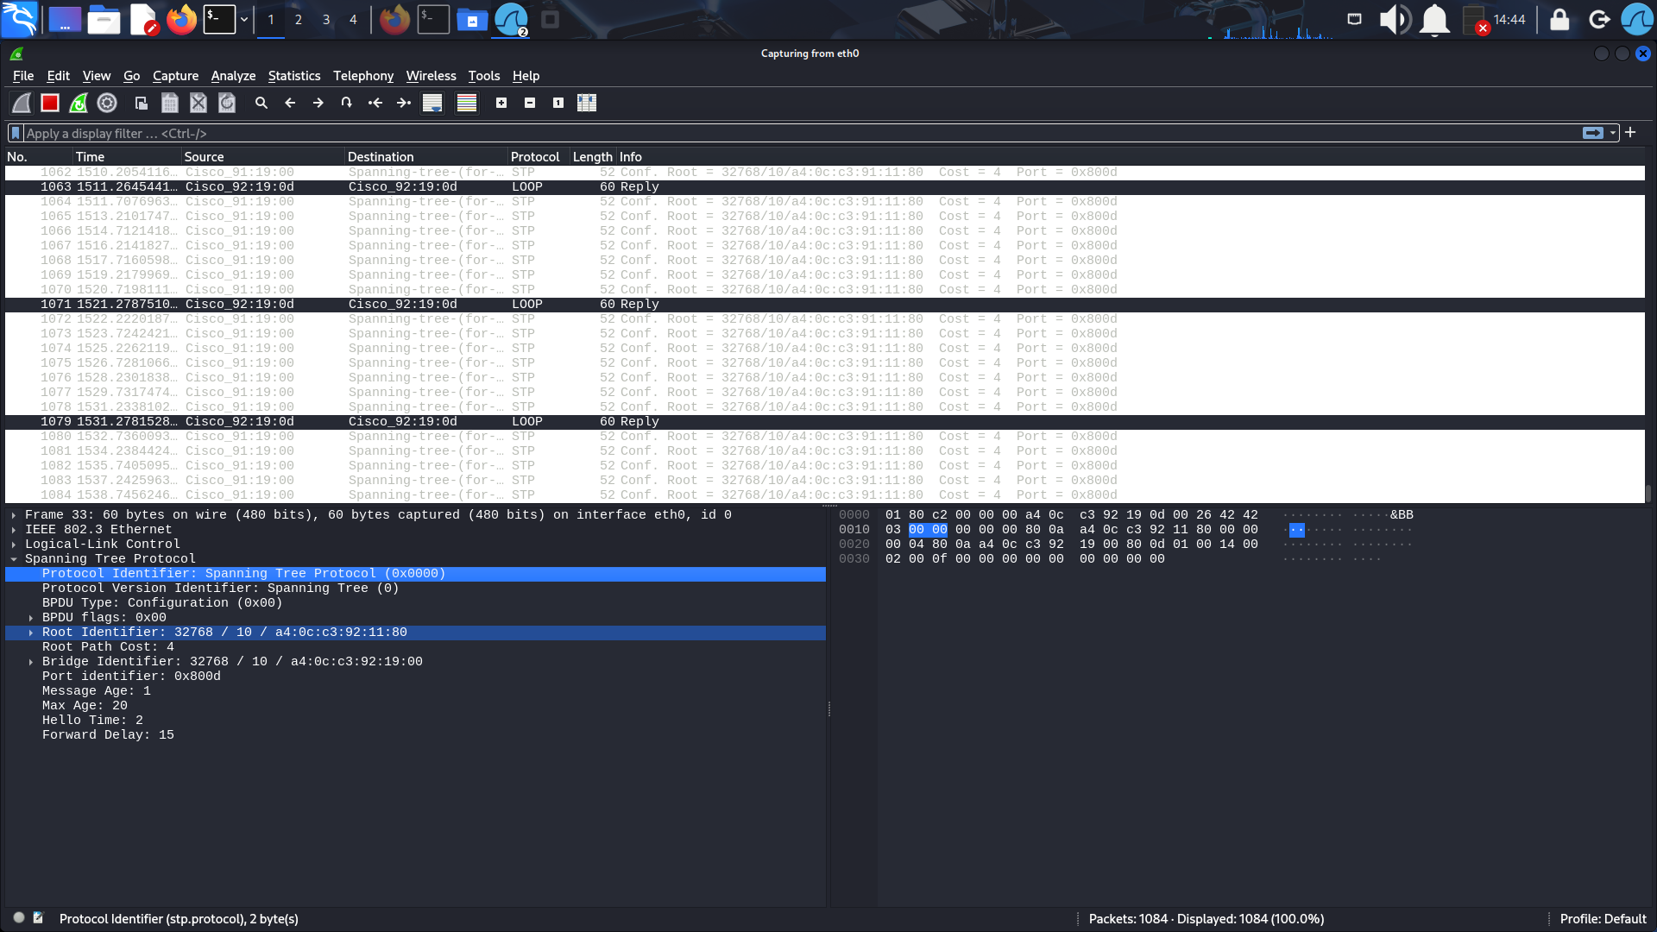The width and height of the screenshot is (1657, 932).
Task: Open the display filter history dropdown
Action: 1613,133
